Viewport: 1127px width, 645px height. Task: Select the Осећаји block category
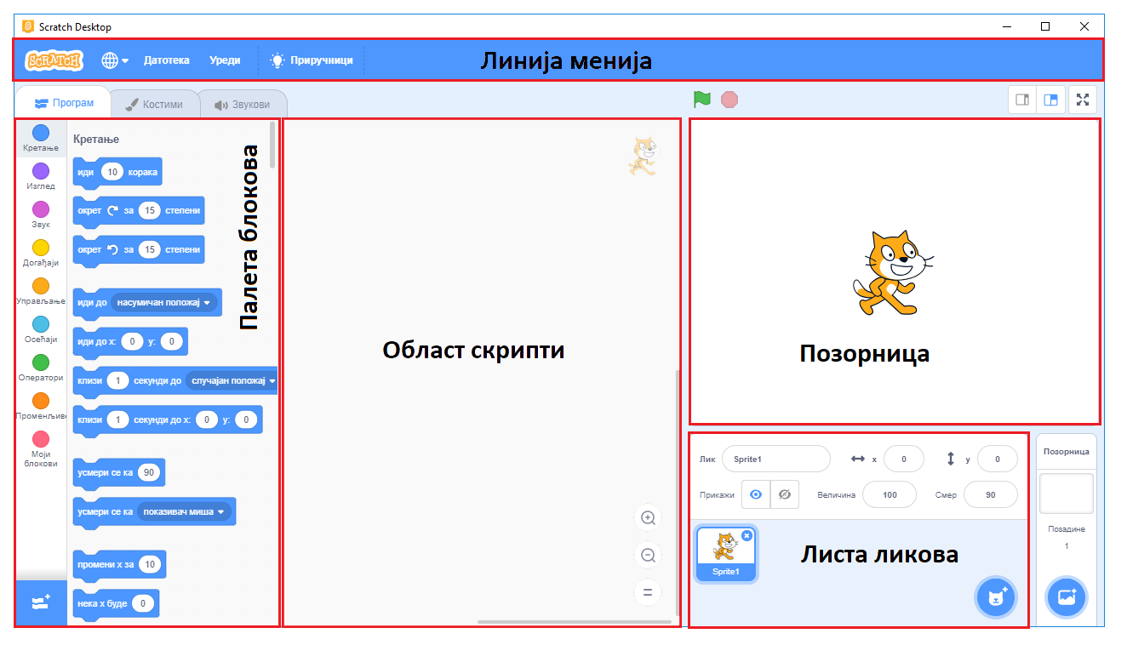pyautogui.click(x=41, y=330)
